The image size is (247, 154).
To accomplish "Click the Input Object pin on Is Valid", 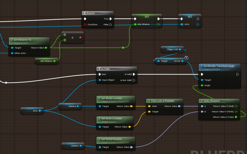I will pos(100,80).
